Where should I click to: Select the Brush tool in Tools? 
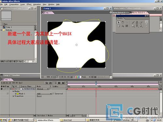click(133, 22)
